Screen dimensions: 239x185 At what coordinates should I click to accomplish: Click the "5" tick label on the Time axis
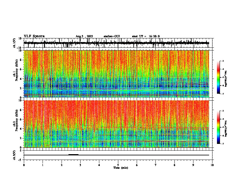[x=118, y=165]
